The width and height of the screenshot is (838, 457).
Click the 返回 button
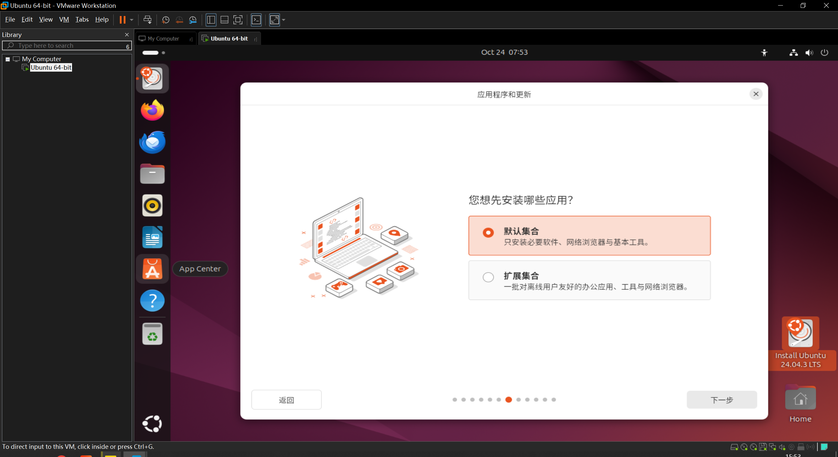tap(286, 400)
